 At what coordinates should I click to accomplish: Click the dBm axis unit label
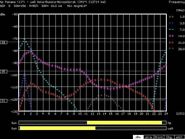(x=3, y=15)
